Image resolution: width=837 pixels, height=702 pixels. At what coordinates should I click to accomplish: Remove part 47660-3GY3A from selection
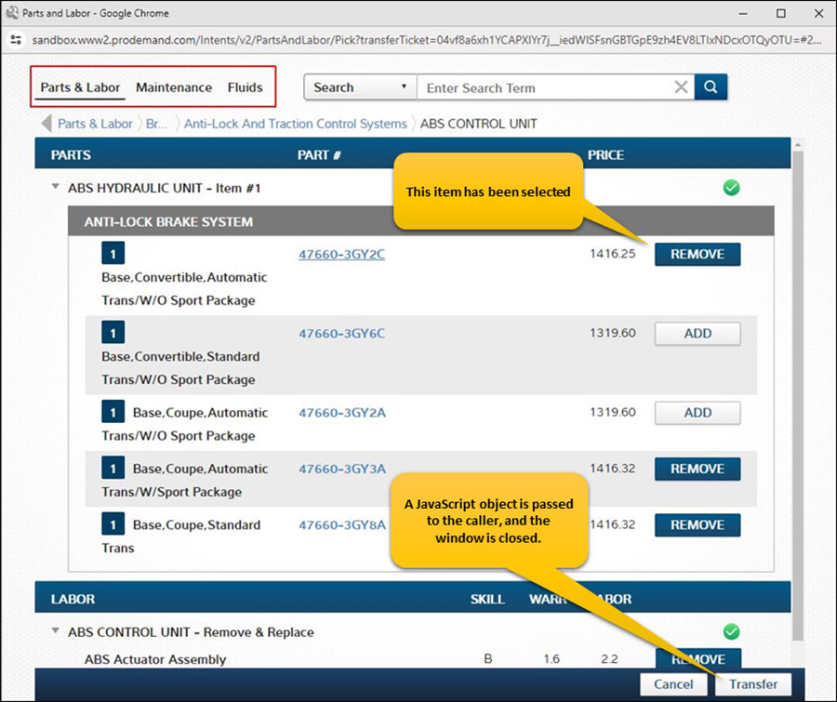697,469
